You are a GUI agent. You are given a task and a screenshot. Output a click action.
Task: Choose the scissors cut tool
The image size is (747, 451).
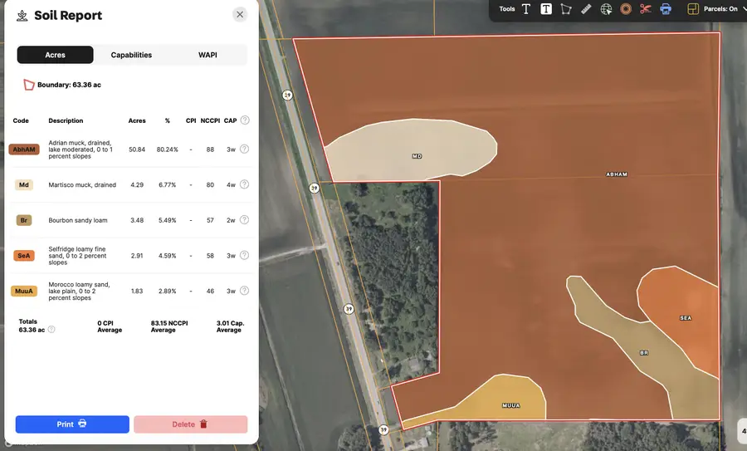click(646, 9)
